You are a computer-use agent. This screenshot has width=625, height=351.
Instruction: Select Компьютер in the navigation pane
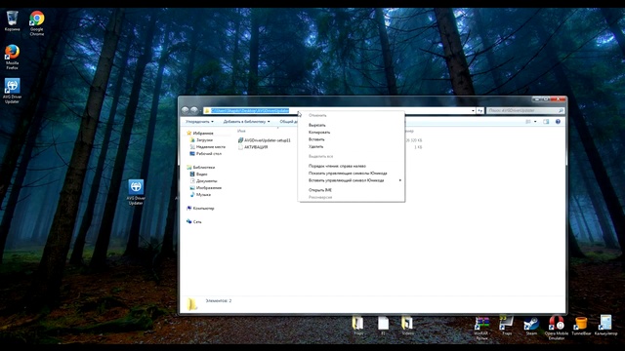[x=200, y=208]
